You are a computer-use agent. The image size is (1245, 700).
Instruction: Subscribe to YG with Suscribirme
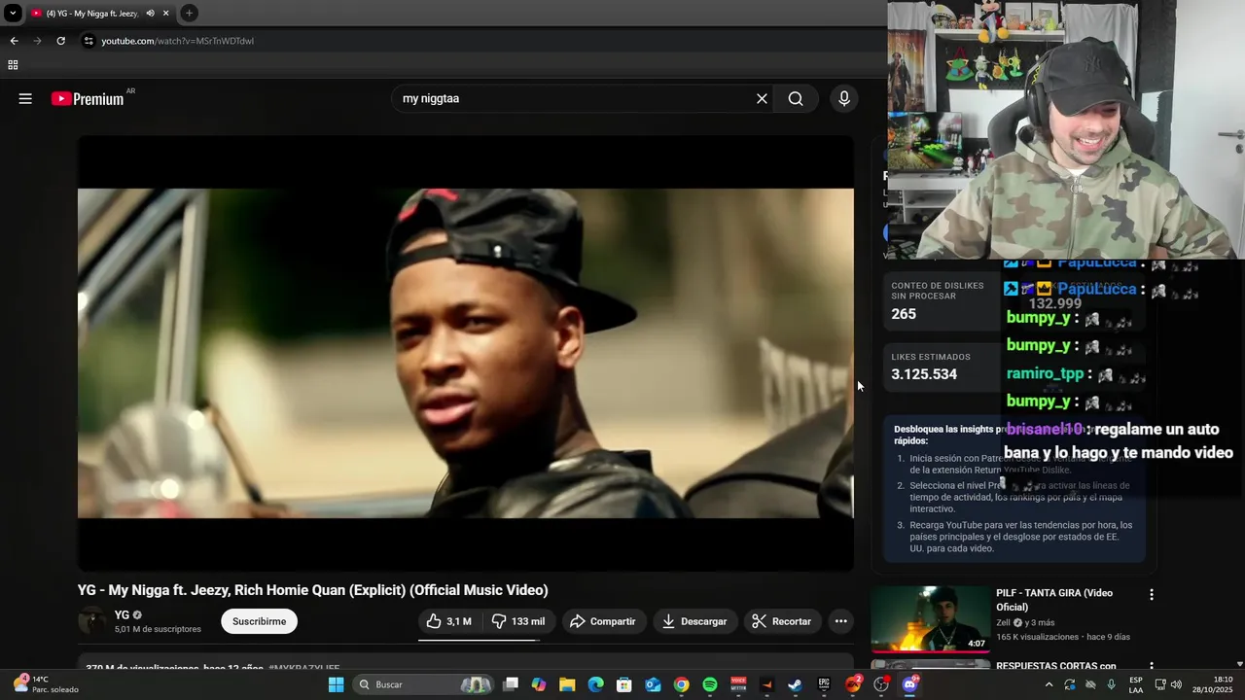coord(259,621)
